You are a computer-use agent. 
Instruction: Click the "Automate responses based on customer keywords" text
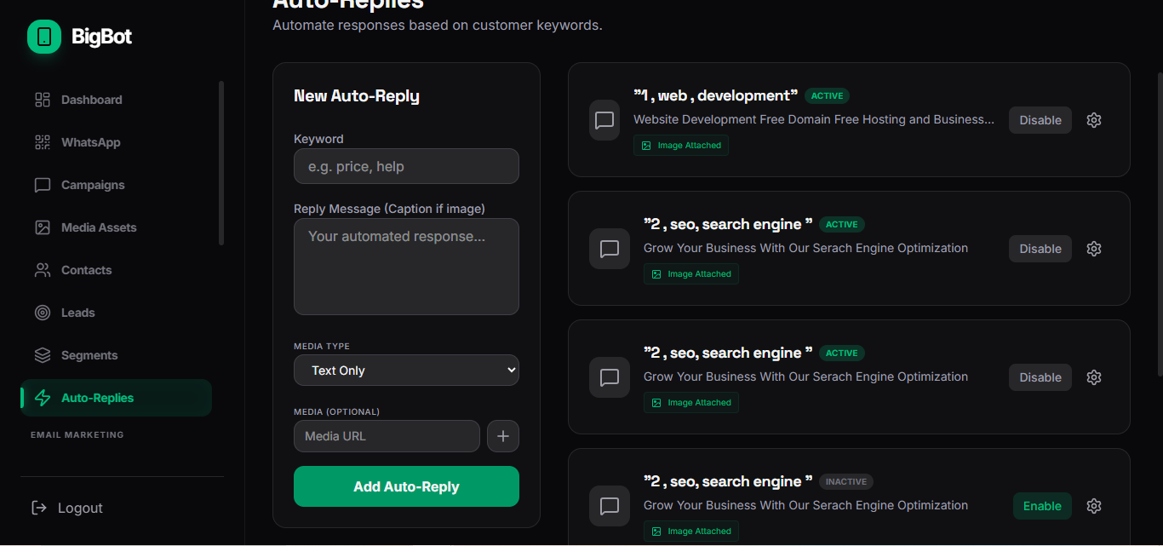(x=438, y=26)
